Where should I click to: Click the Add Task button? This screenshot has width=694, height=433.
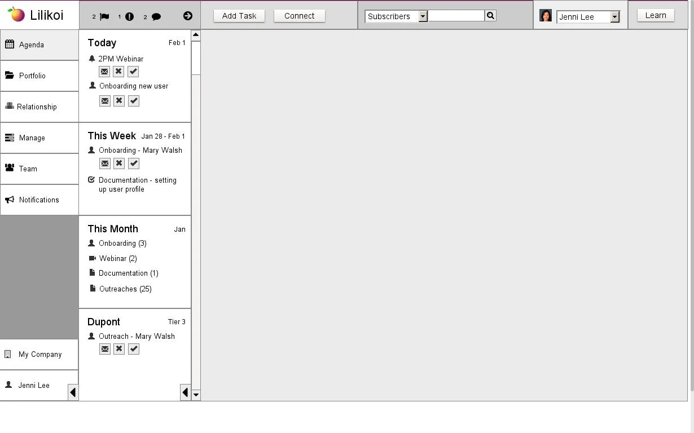pyautogui.click(x=239, y=16)
